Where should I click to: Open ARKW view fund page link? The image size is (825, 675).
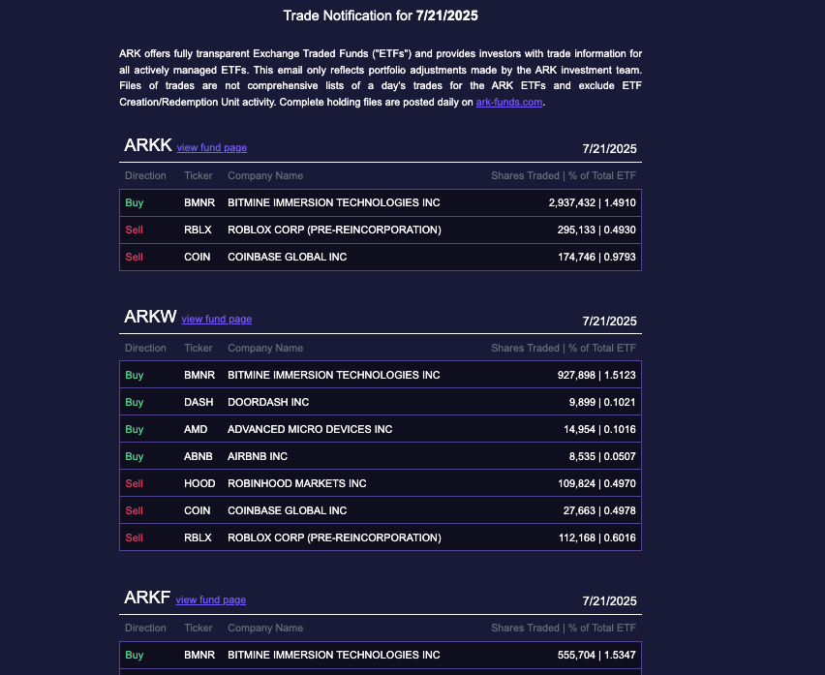[216, 320]
